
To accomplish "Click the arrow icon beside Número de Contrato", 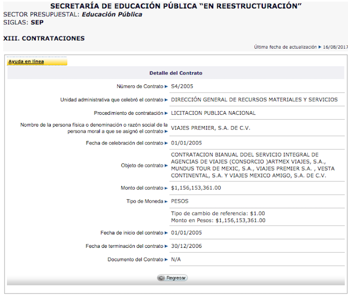I will [x=166, y=86].
